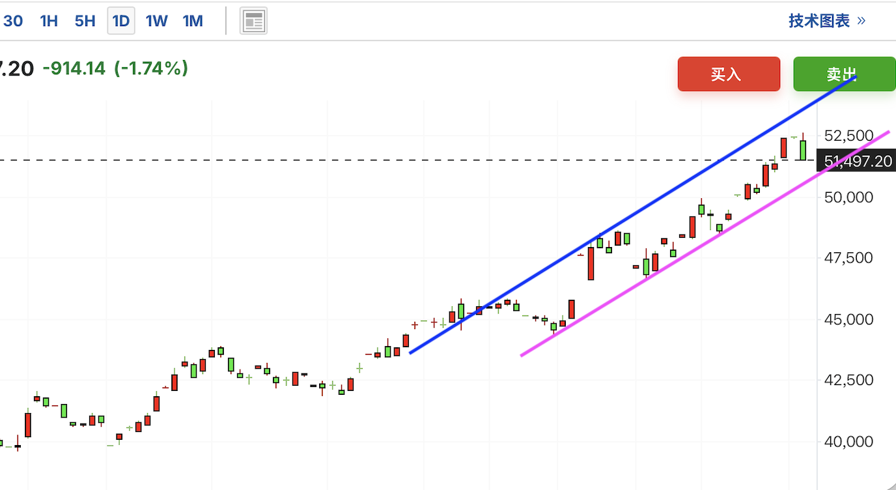The width and height of the screenshot is (896, 490).
Task: Click the 52,500 price axis label
Action: (x=848, y=136)
